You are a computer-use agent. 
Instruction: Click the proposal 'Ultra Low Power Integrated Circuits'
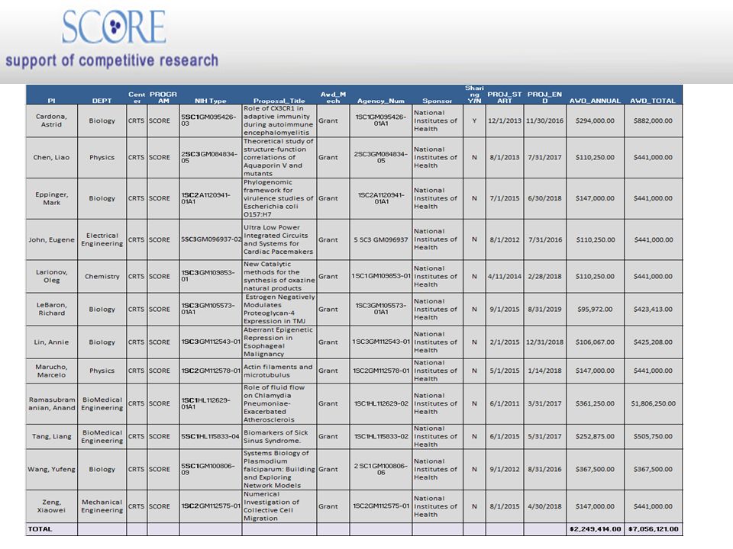point(279,239)
